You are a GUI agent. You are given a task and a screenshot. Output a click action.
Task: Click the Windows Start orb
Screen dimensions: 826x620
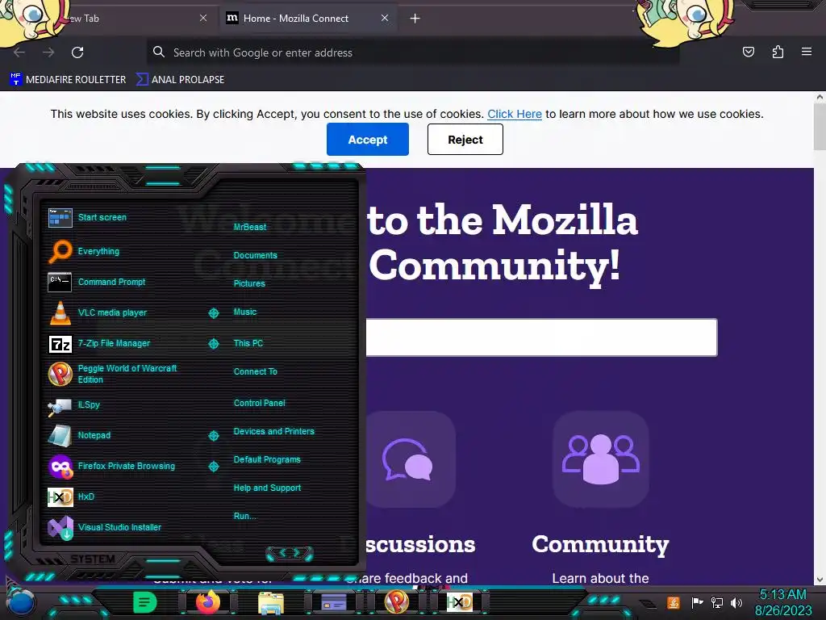(22, 603)
